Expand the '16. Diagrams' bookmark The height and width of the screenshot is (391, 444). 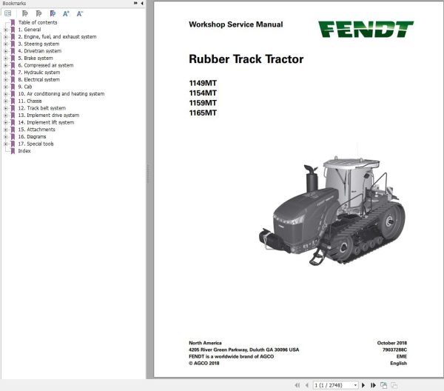tap(6, 137)
